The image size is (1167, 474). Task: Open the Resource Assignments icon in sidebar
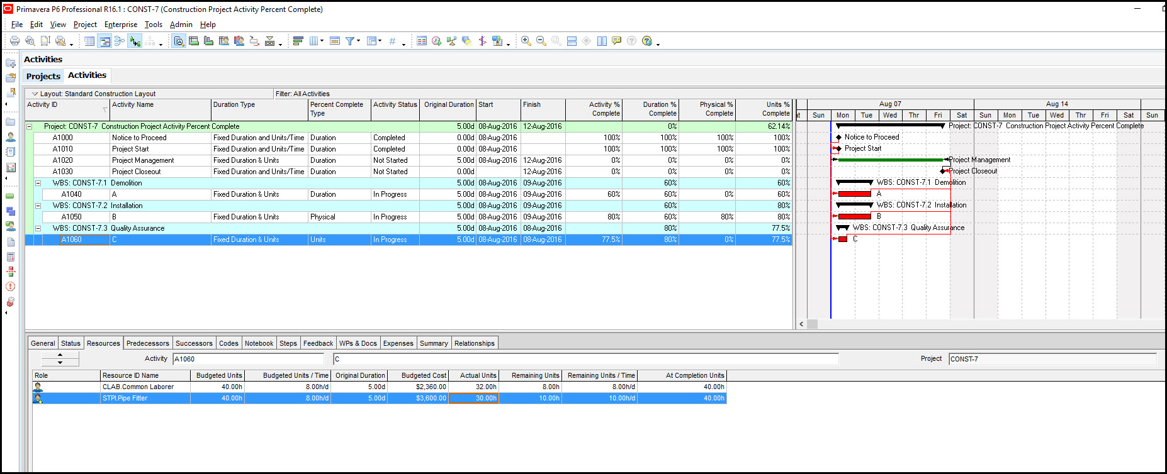coord(11,226)
